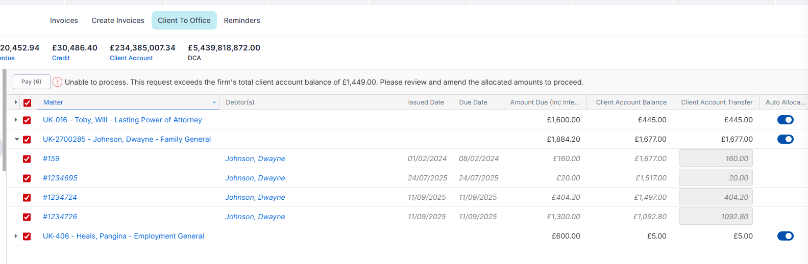This screenshot has height=264, width=808.
Task: Disable auto allocate for UK-016 matter
Action: click(x=786, y=120)
